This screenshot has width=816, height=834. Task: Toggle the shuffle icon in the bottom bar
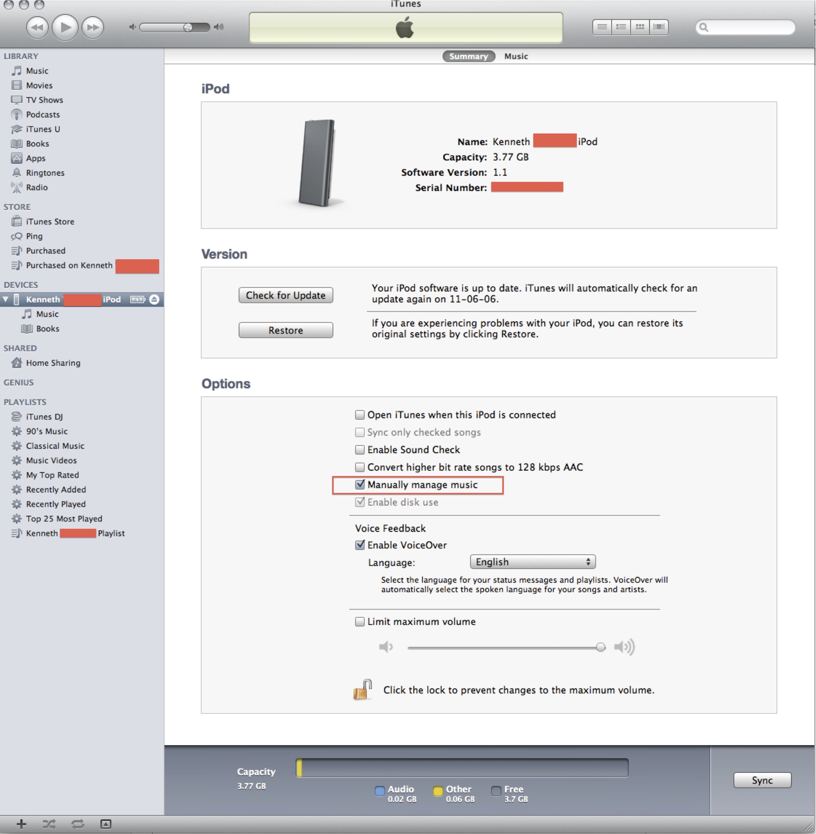[x=49, y=824]
